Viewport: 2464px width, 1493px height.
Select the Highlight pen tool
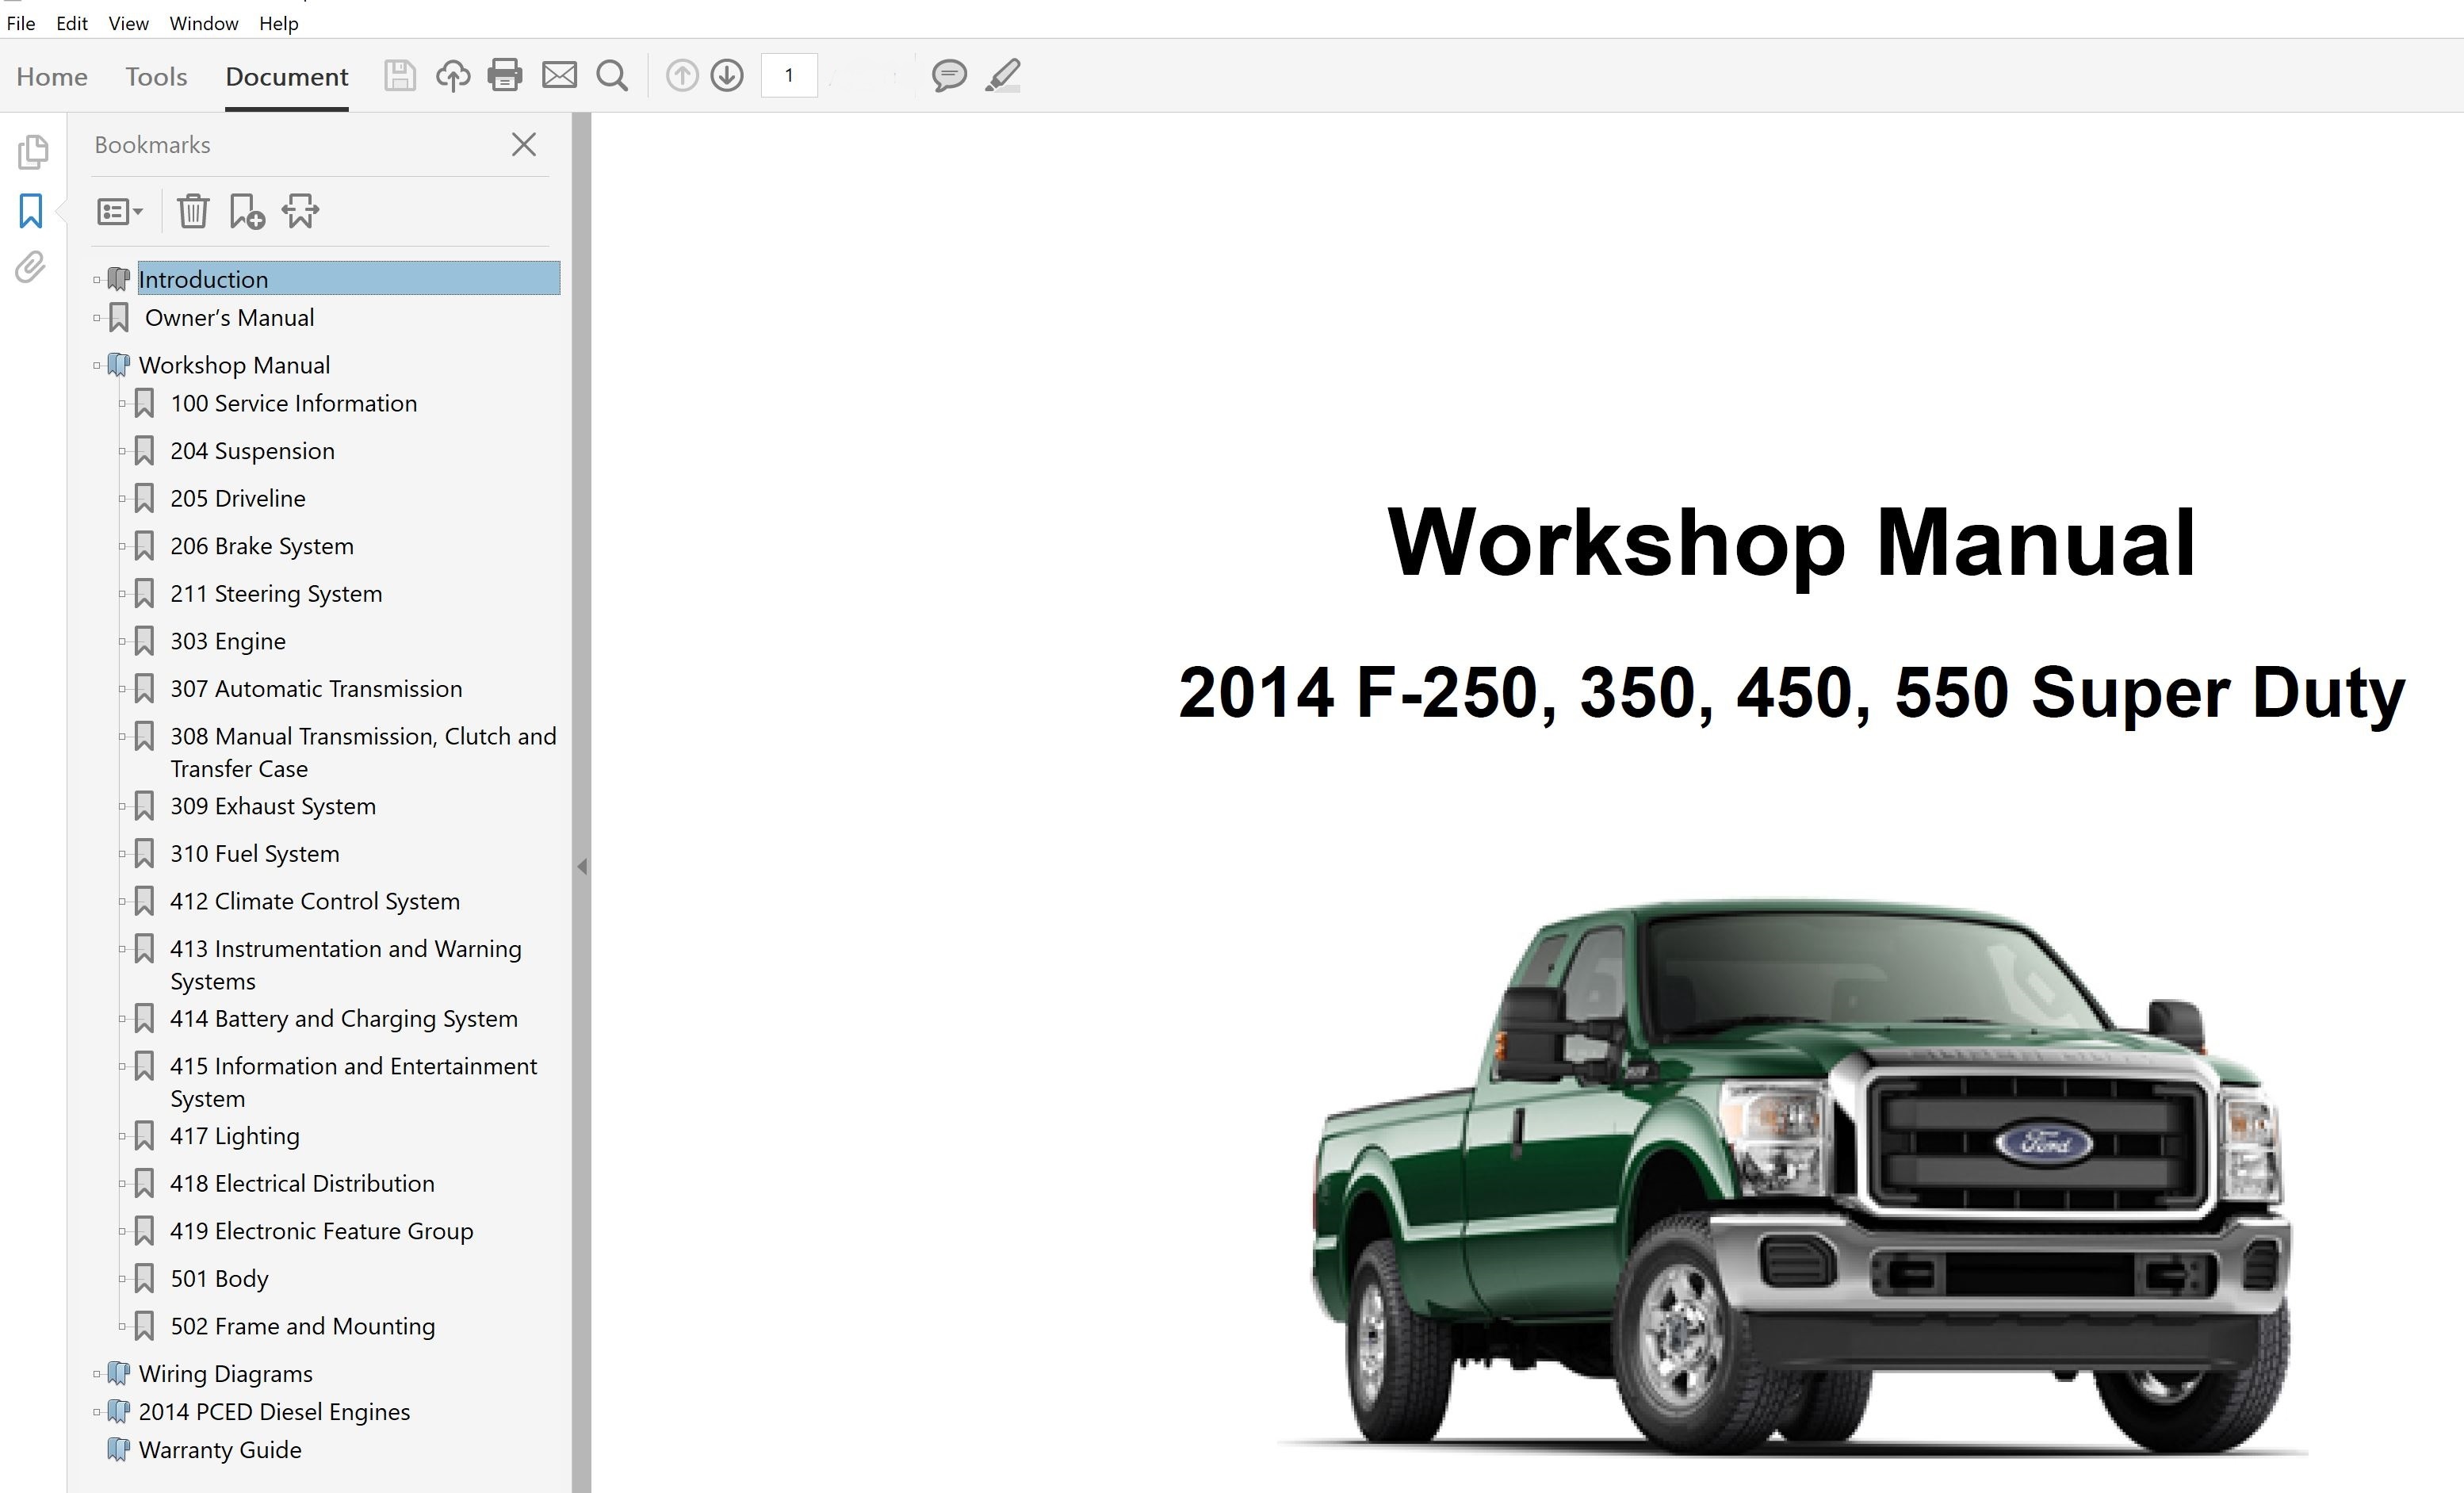pos(1003,75)
